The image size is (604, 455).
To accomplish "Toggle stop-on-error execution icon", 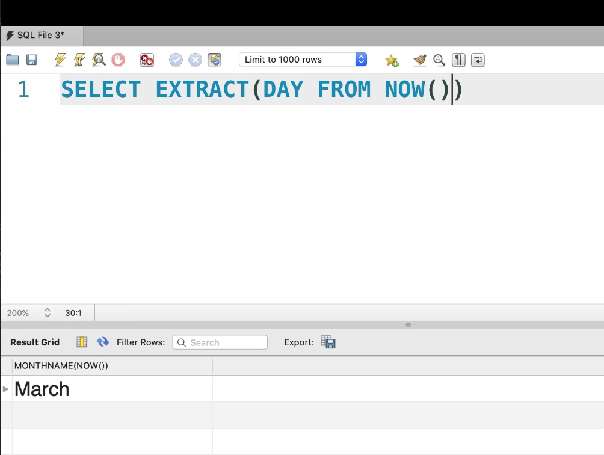I will click(147, 60).
